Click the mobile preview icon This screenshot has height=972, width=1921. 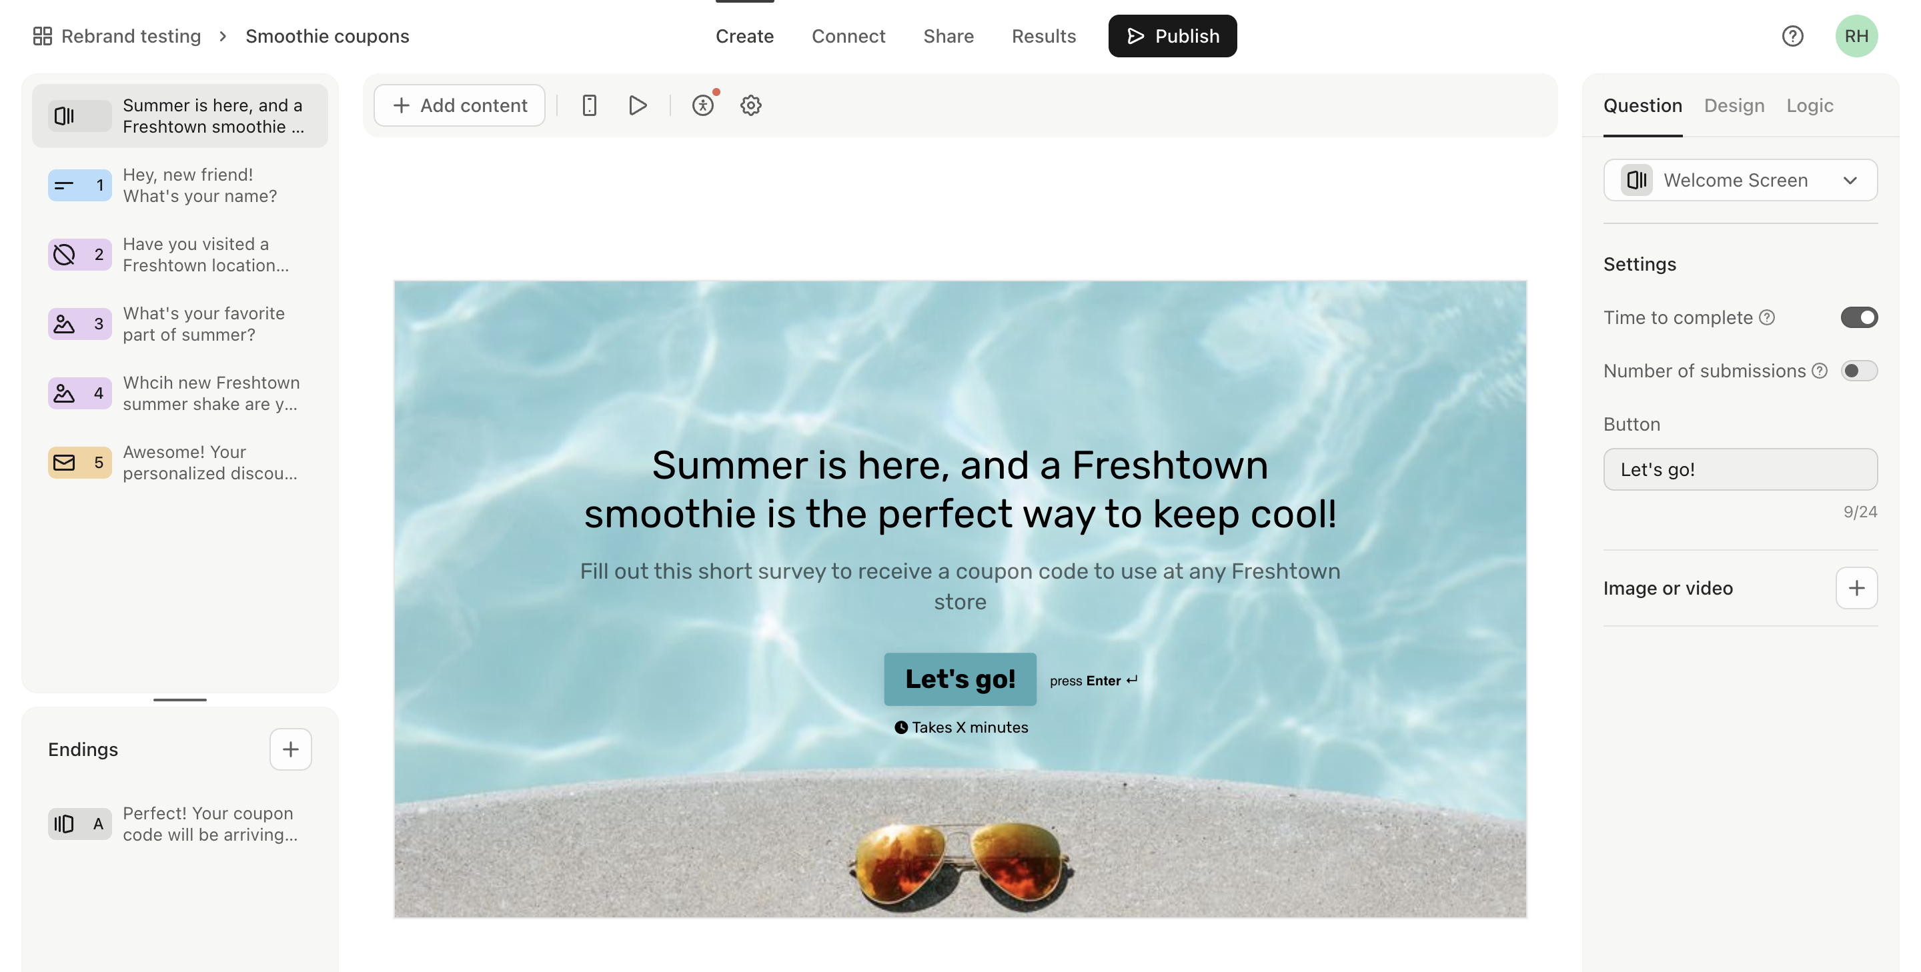589,105
